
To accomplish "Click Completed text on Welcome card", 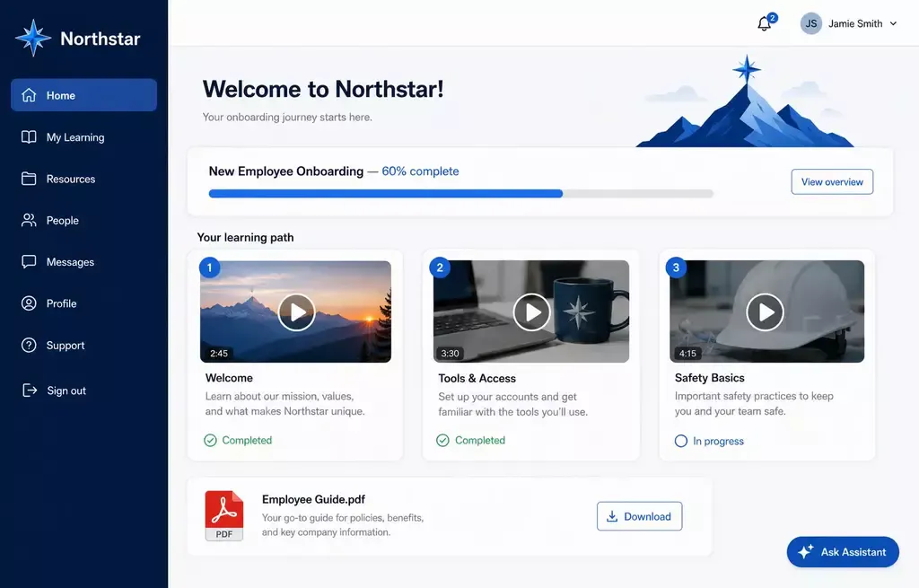I will pos(247,440).
